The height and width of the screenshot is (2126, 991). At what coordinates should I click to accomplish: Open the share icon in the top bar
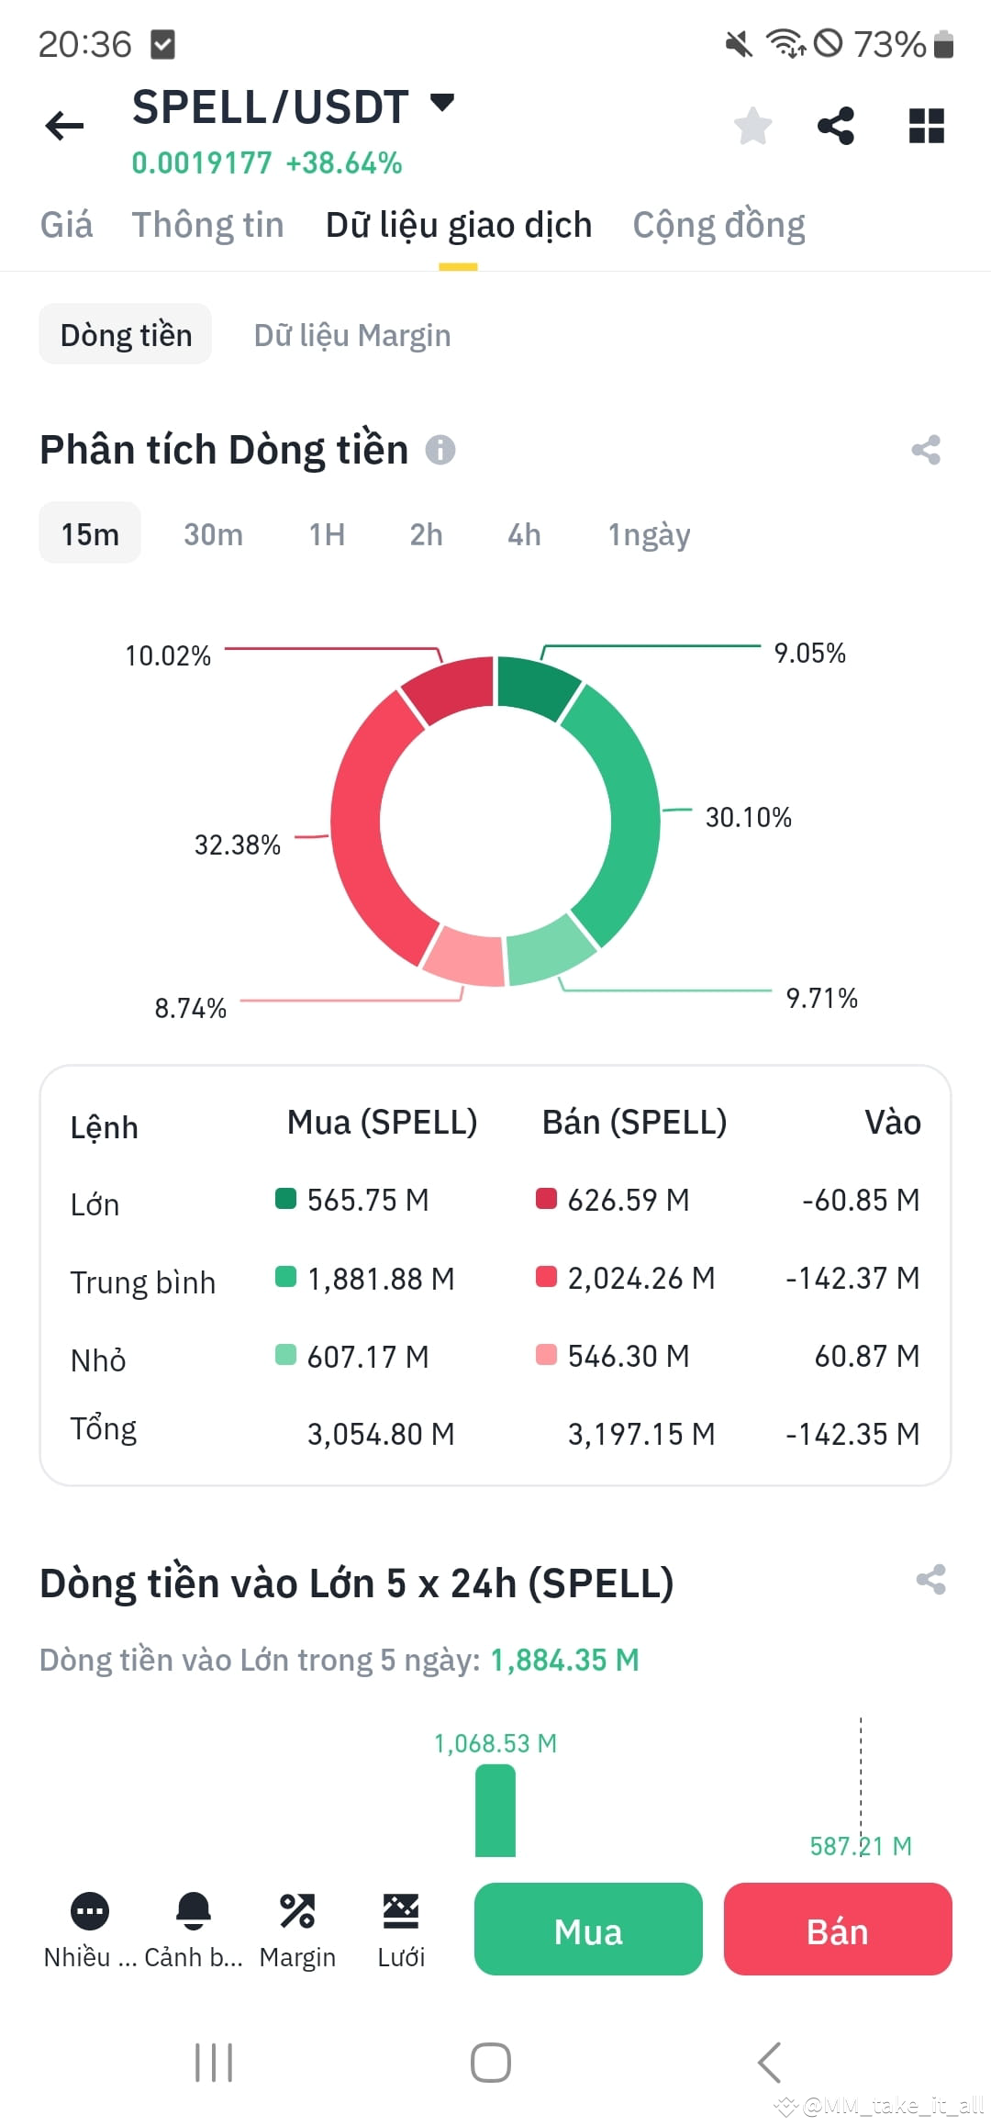tap(836, 126)
